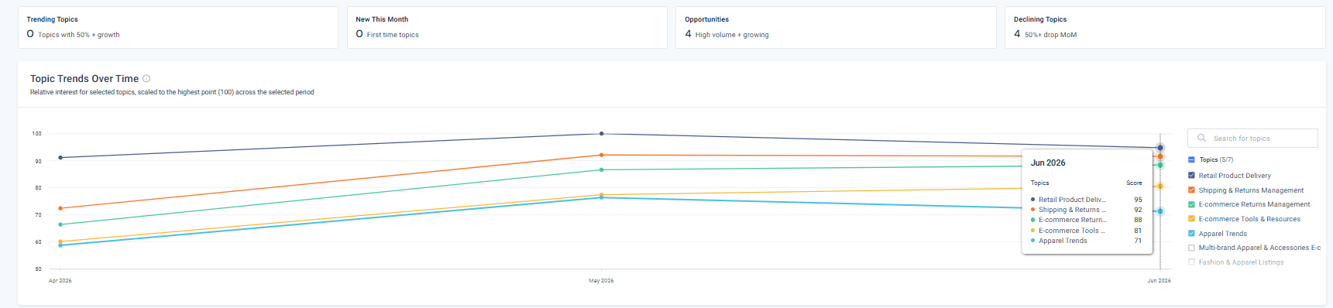Image resolution: width=1333 pixels, height=308 pixels.
Task: Click the Apr 2026 point on green line
Action: pyautogui.click(x=60, y=224)
